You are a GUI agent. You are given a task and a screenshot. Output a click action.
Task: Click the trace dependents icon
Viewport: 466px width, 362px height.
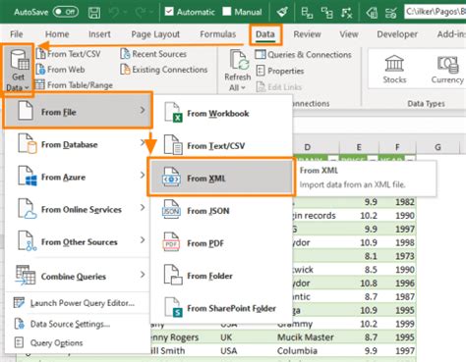coord(326,13)
